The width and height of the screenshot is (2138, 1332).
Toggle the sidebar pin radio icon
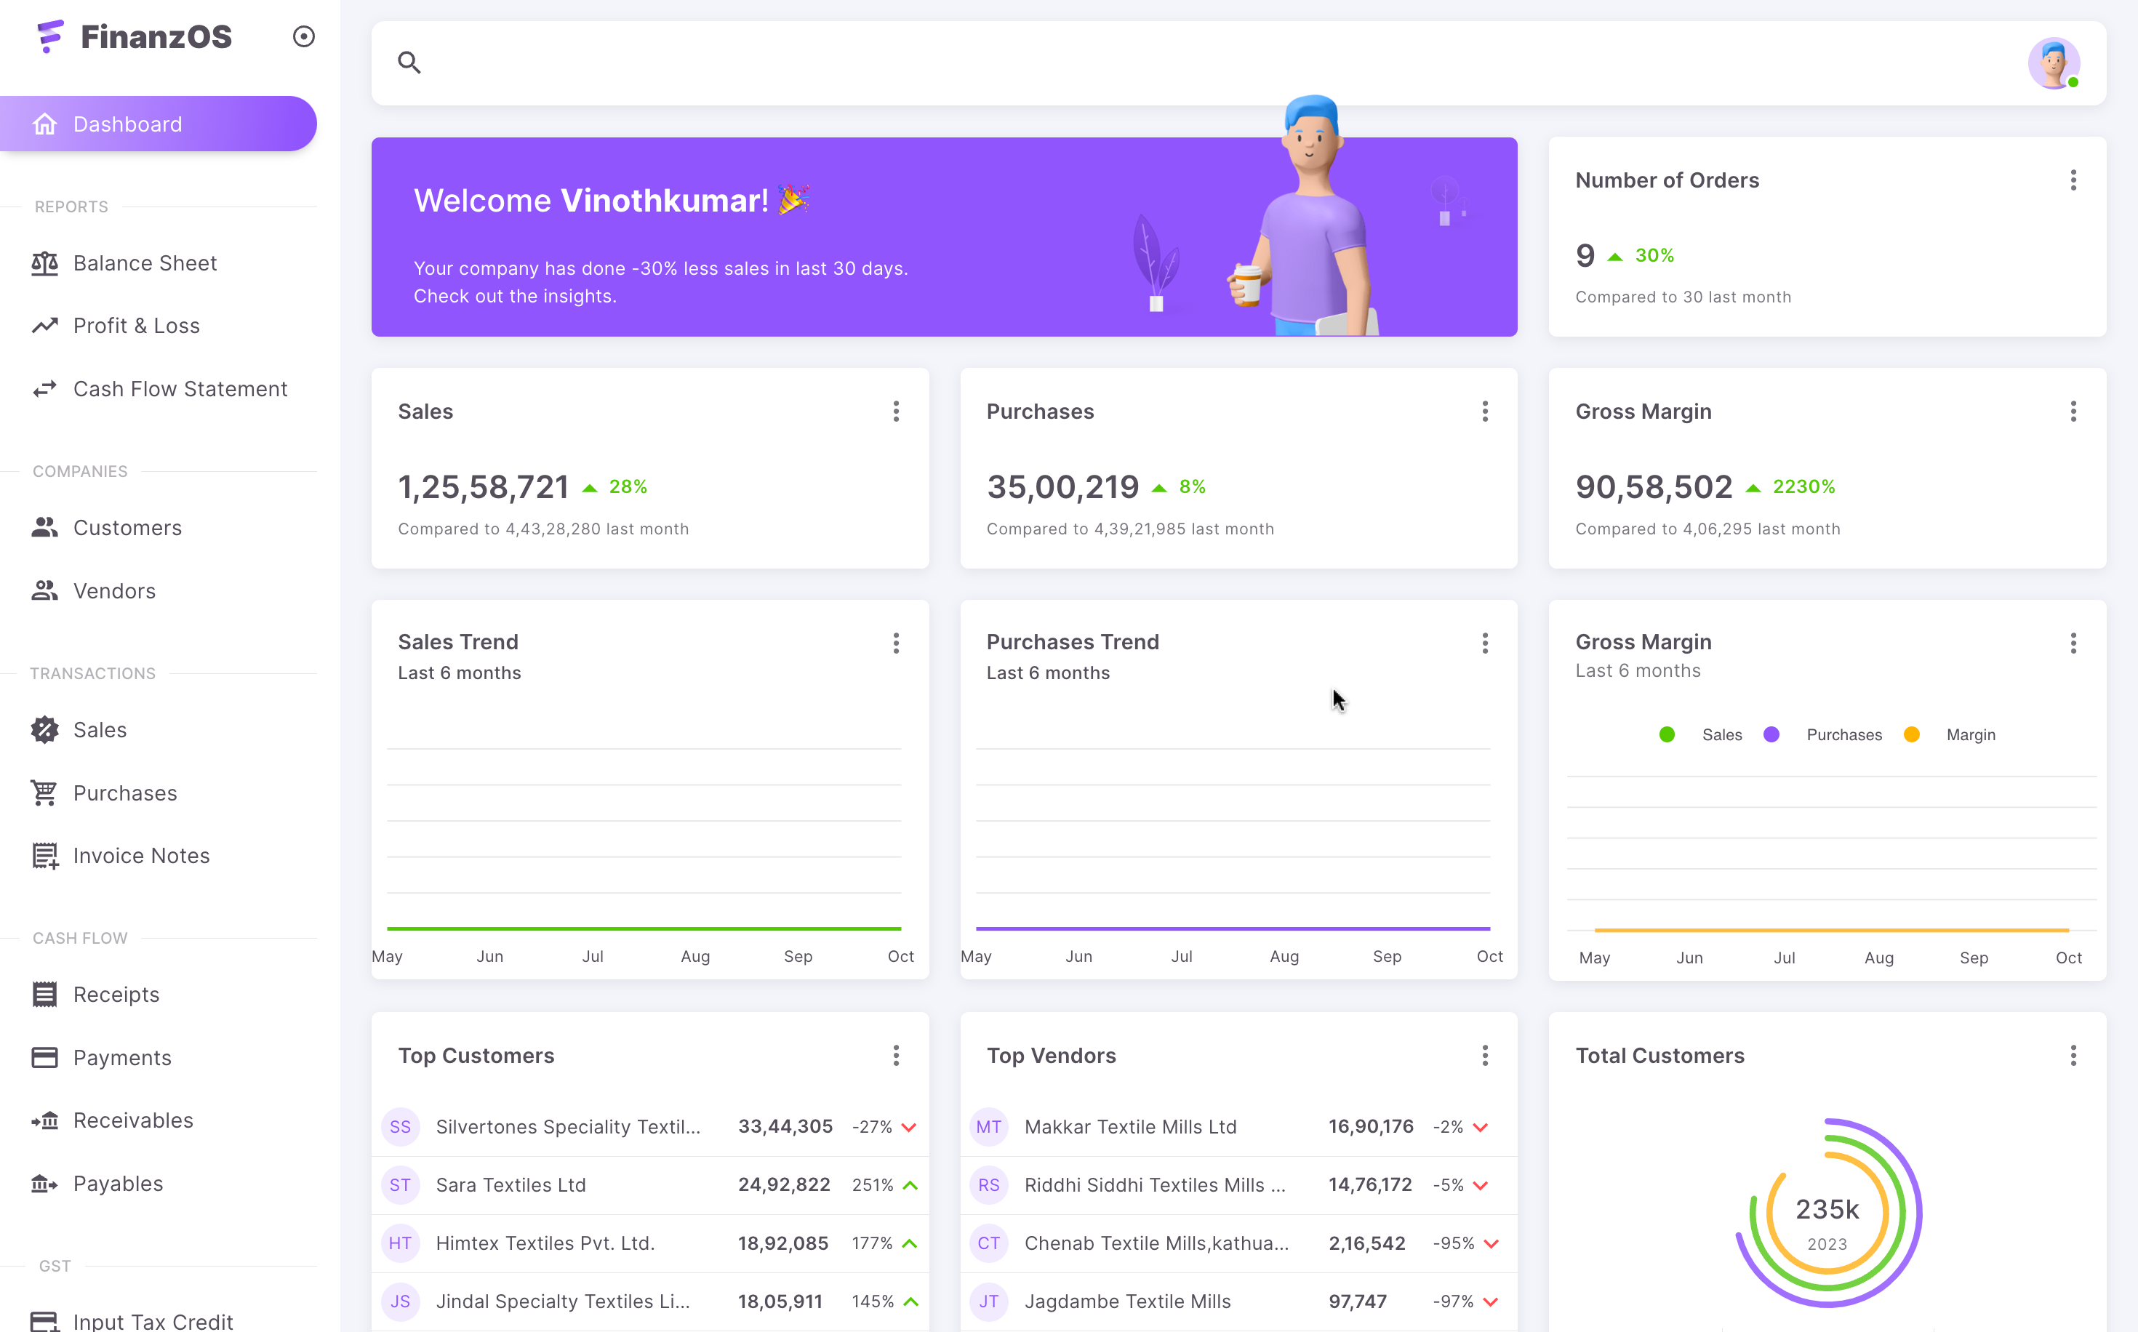point(304,36)
